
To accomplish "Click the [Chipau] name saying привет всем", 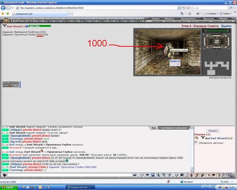I will [16, 130].
